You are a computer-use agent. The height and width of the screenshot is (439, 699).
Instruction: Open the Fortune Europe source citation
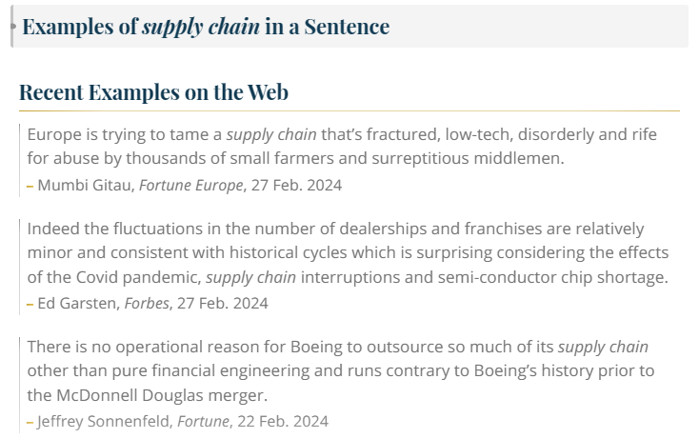(190, 186)
